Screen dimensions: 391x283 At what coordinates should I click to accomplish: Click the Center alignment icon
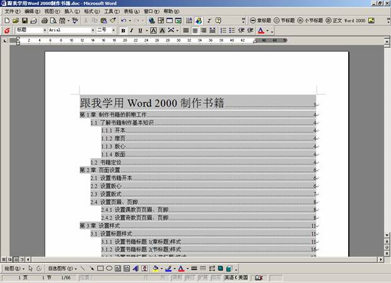pyautogui.click(x=195, y=30)
